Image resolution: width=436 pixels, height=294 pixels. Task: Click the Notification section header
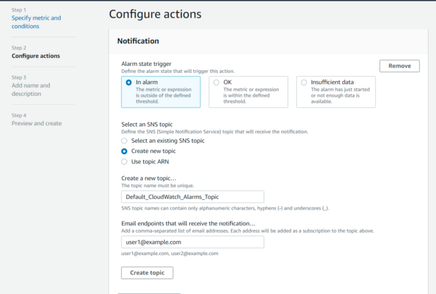[138, 41]
